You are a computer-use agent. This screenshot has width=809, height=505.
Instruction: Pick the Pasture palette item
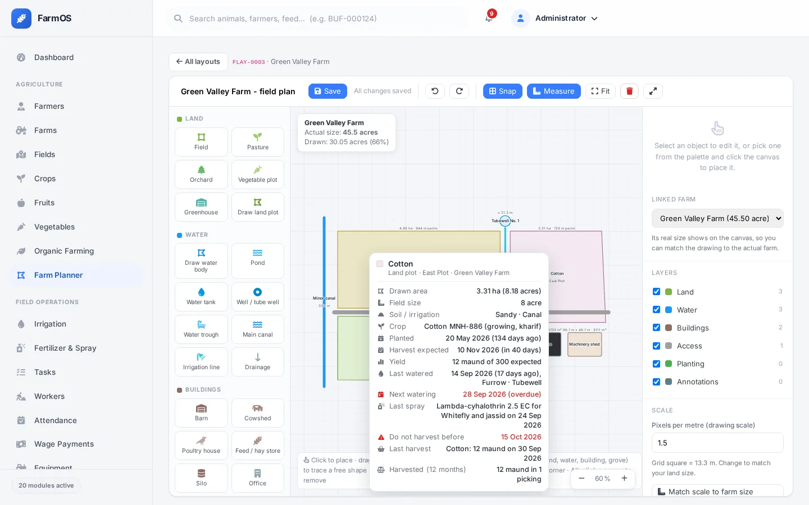[x=258, y=142]
